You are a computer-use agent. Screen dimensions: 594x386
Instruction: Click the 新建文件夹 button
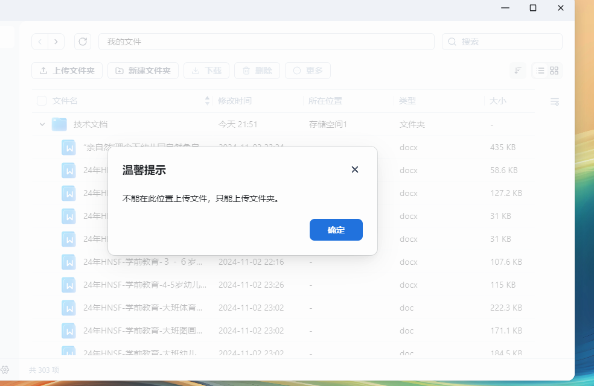[143, 71]
